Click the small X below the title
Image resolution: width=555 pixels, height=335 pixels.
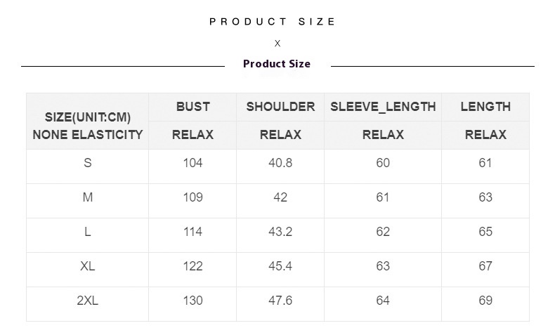pos(277,44)
